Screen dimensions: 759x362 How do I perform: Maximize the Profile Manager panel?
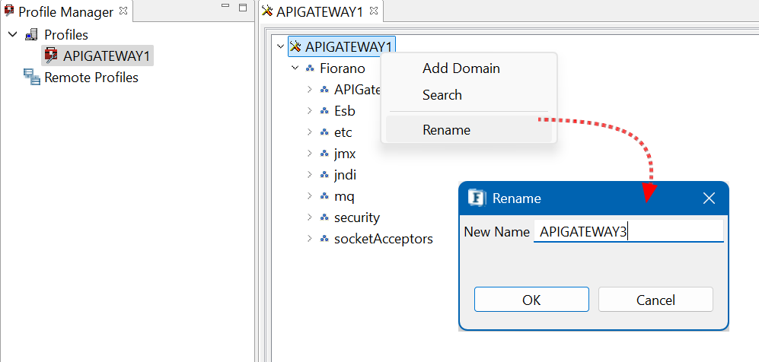[x=243, y=8]
